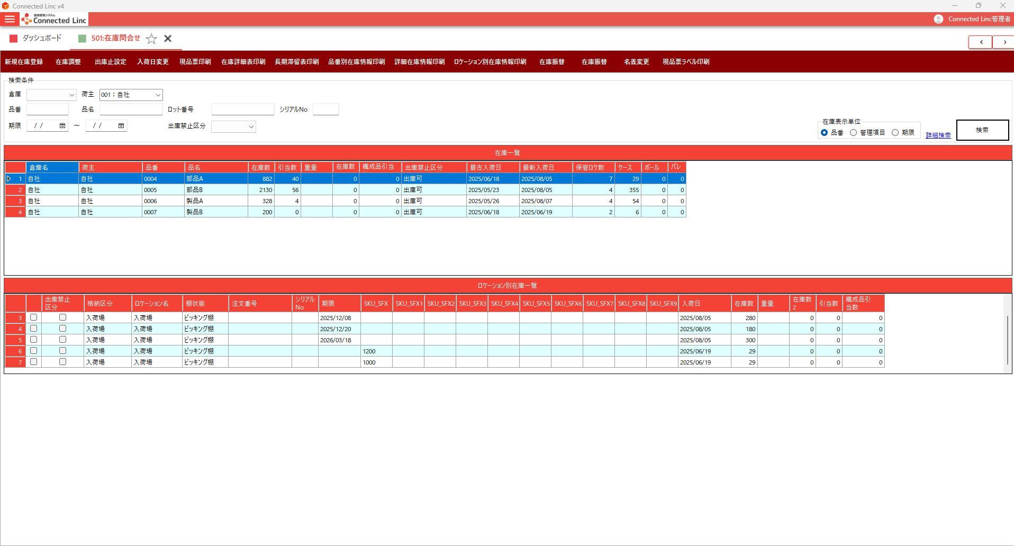The width and height of the screenshot is (1014, 546).
Task: Switch to the ダッシュボード tab
Action: coord(36,39)
